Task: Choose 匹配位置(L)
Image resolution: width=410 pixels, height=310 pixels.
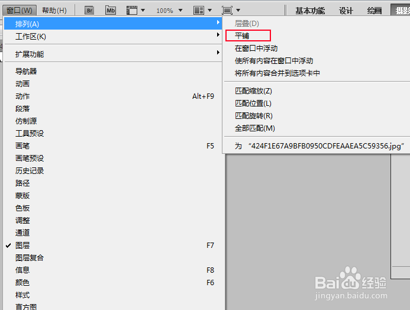Action: point(317,104)
